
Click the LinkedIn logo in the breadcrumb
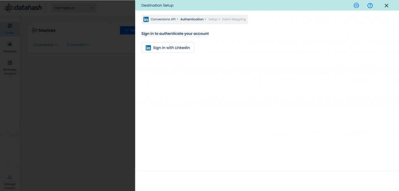[x=146, y=19]
